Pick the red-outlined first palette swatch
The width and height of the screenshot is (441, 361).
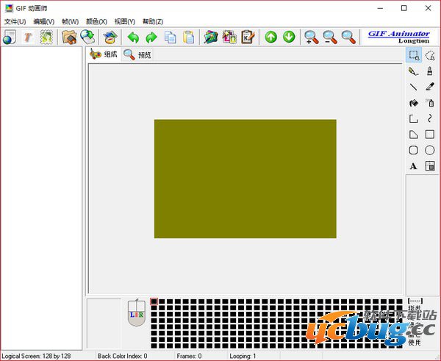click(154, 301)
